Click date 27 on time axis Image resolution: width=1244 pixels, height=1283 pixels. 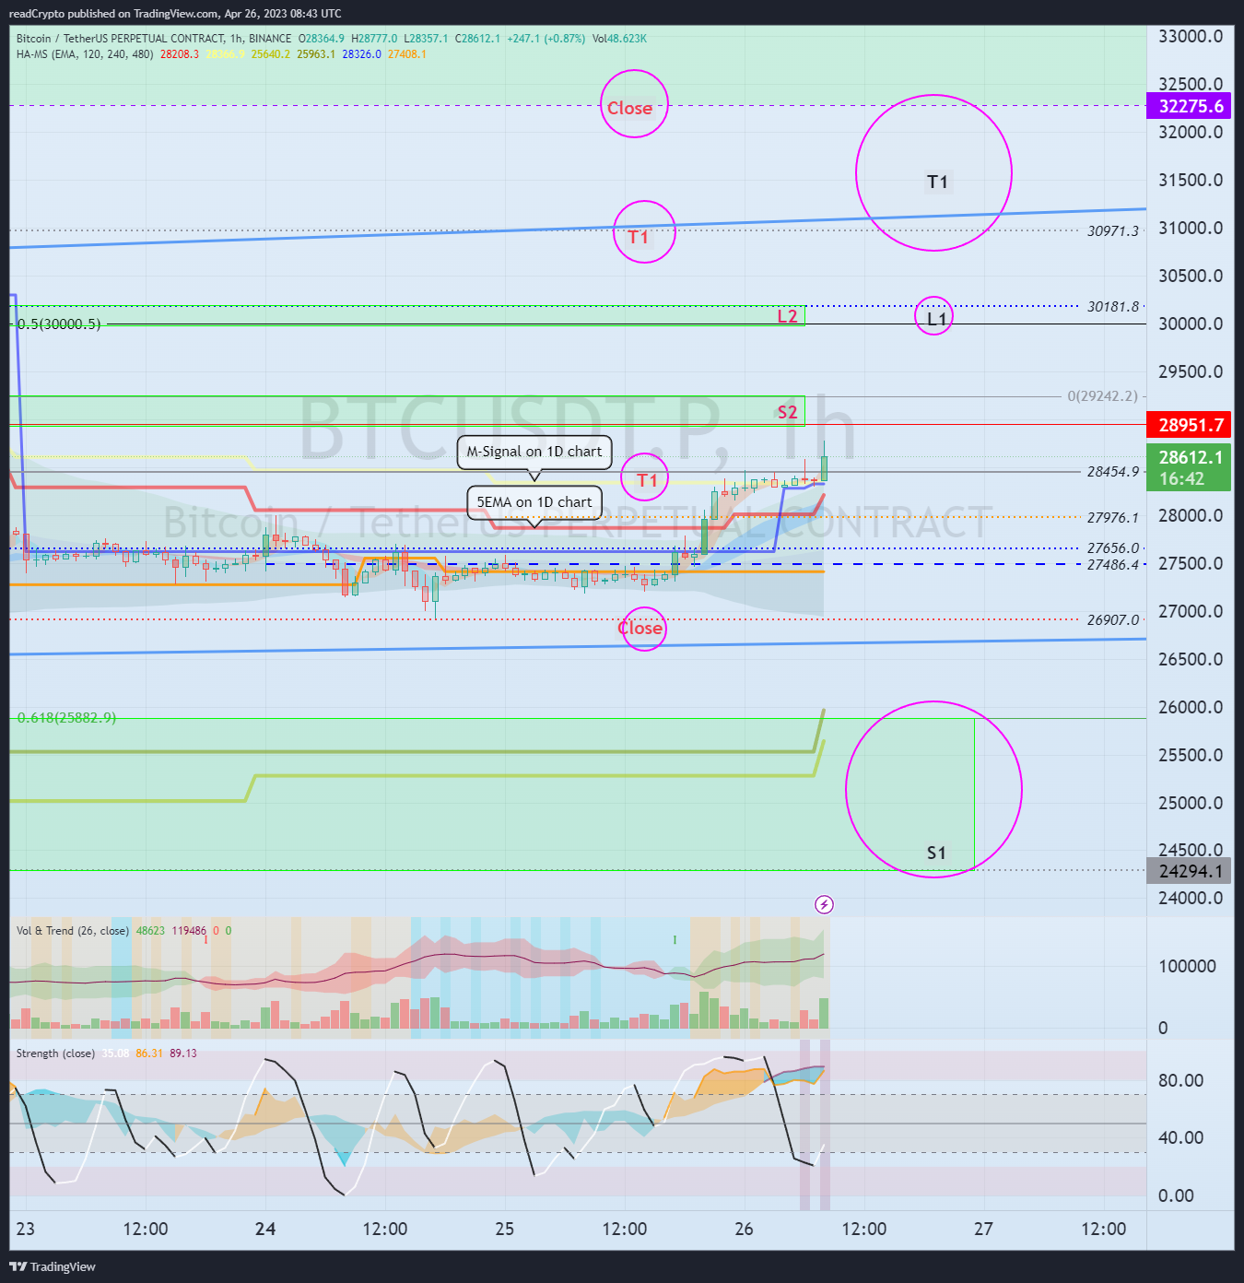point(984,1230)
